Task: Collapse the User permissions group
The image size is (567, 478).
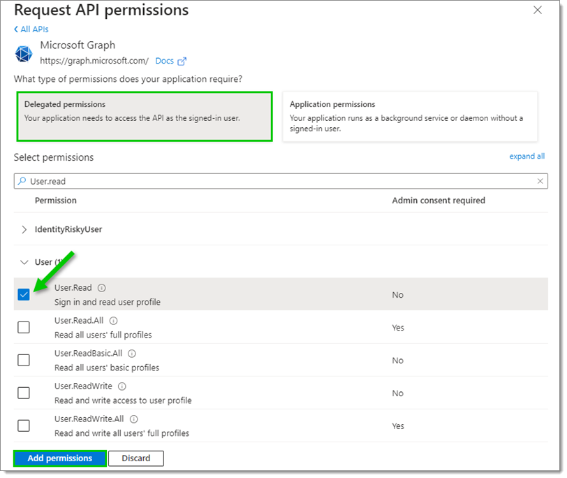Action: [x=24, y=262]
